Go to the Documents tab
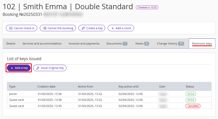218x119 pixels. [x=117, y=44]
